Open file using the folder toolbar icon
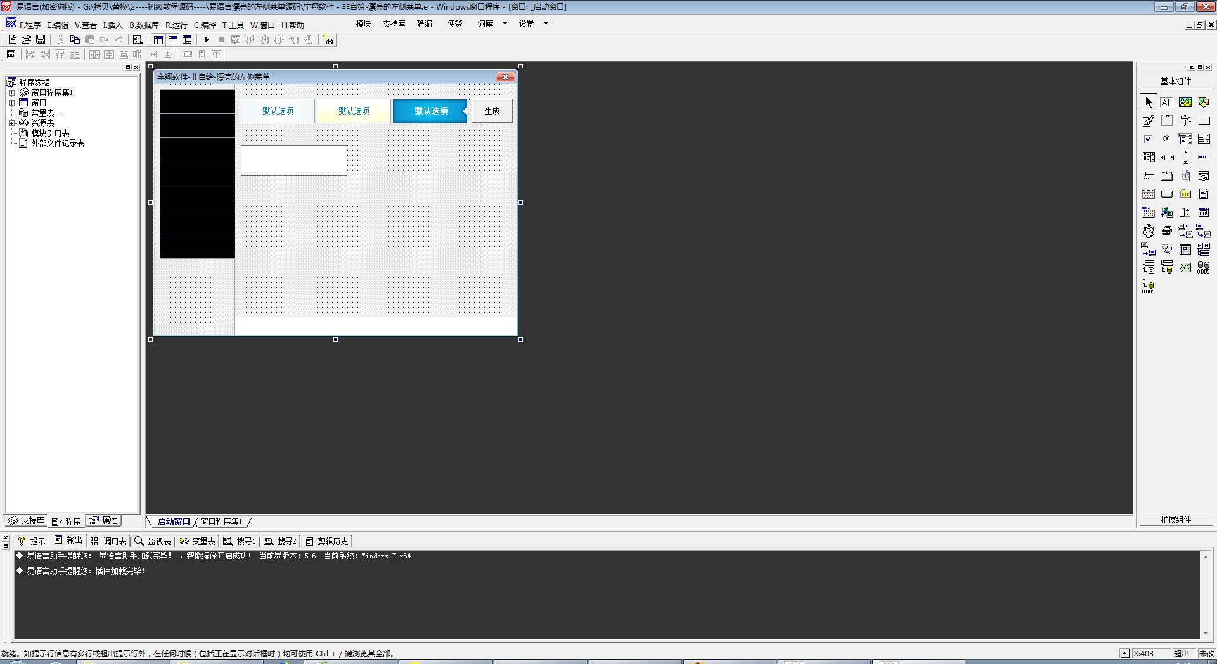 (27, 40)
